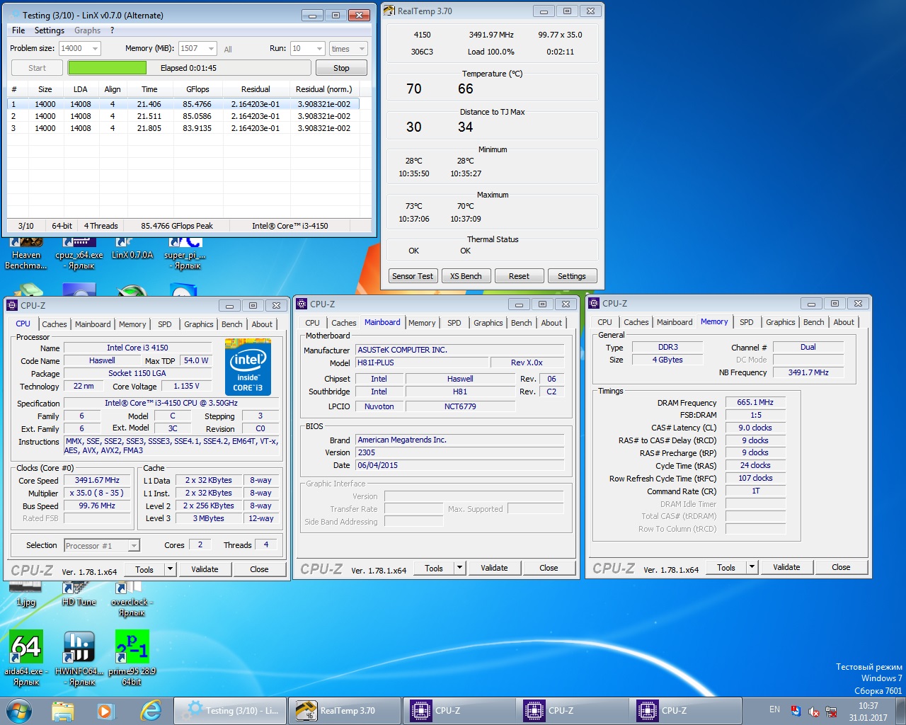Viewport: 906px width, 725px height.
Task: Open the File menu in LinX
Action: 18,30
